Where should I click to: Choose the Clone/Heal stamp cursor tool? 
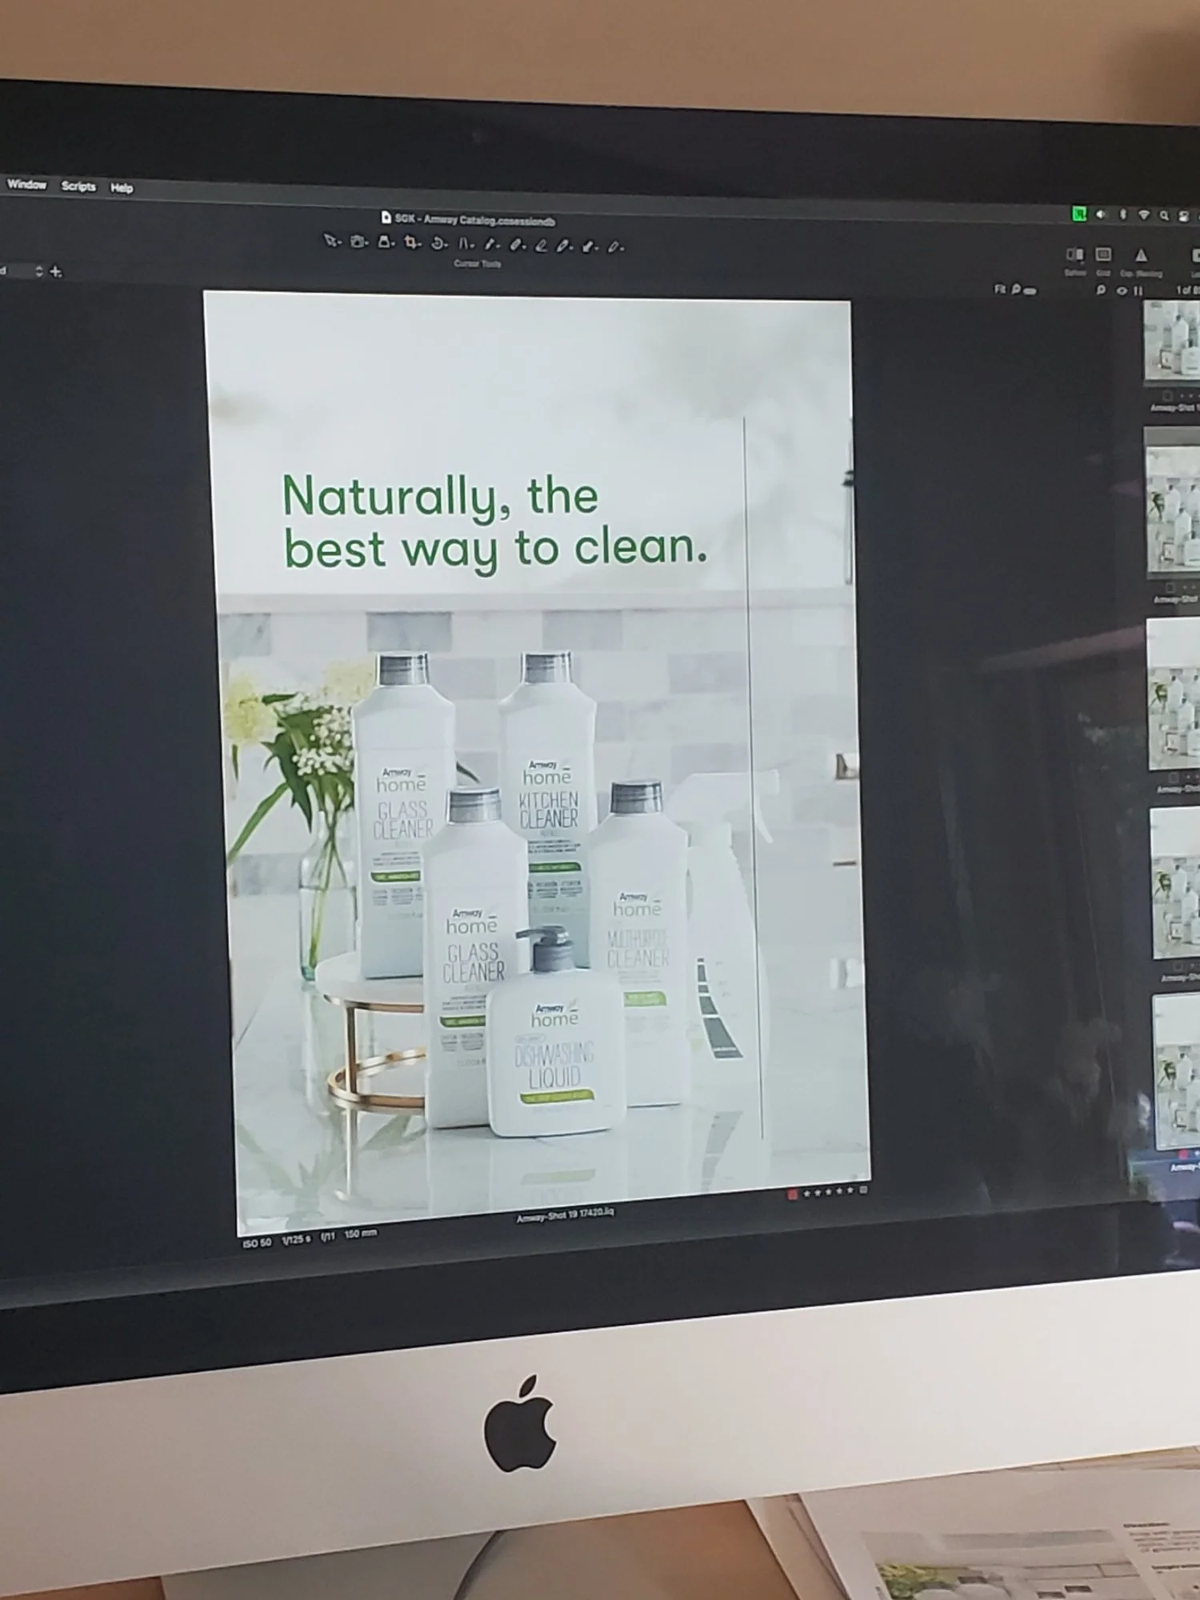coord(589,247)
